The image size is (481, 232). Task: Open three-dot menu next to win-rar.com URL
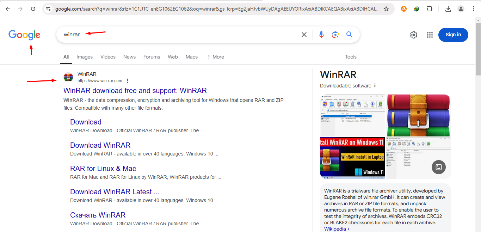[128, 81]
